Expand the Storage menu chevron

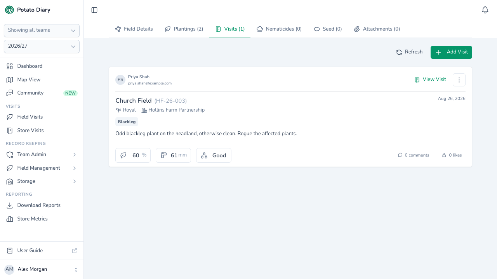pyautogui.click(x=75, y=181)
